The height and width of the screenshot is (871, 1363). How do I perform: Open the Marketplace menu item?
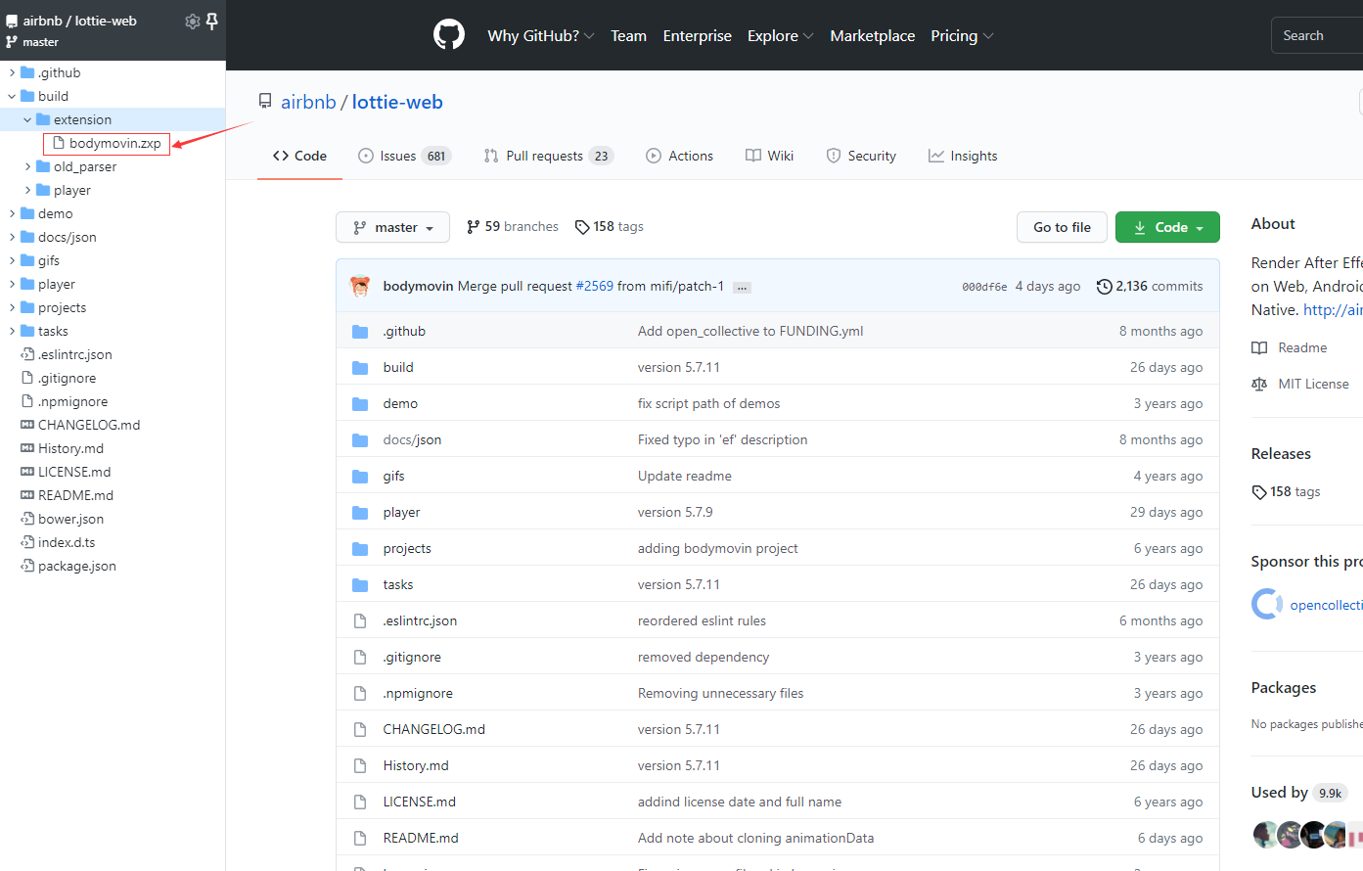point(872,35)
